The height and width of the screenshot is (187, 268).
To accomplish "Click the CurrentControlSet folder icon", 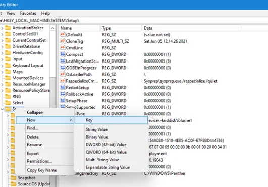I will tap(8, 40).
